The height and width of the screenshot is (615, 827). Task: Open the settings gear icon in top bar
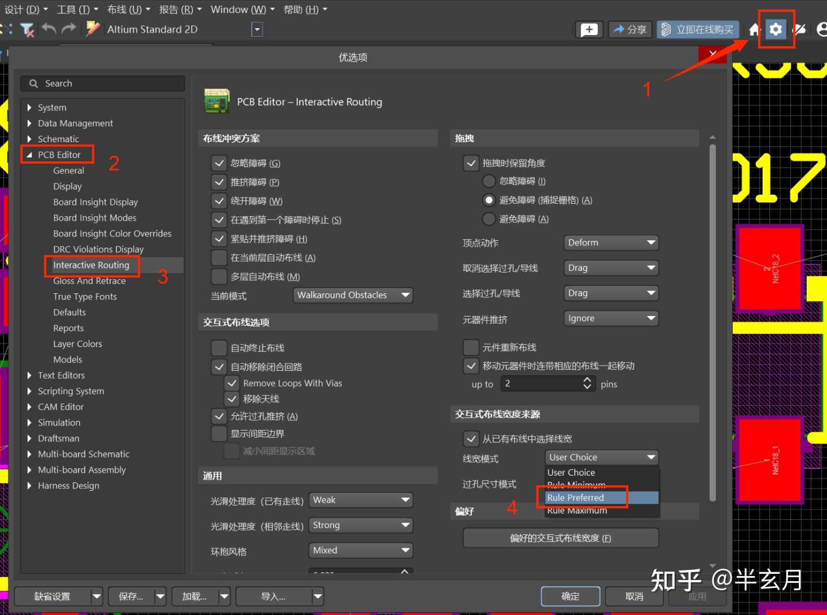pos(776,29)
